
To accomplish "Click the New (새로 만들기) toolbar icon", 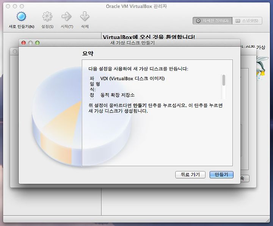I will (x=21, y=16).
